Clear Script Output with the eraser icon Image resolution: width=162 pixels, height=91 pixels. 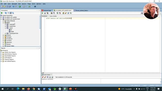point(45,77)
